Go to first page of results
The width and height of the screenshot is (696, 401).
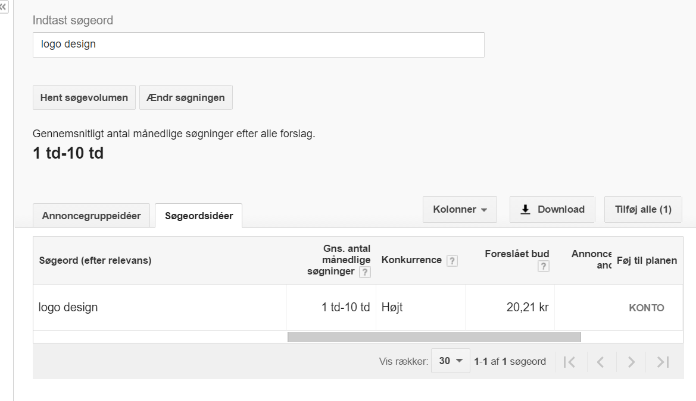point(569,361)
